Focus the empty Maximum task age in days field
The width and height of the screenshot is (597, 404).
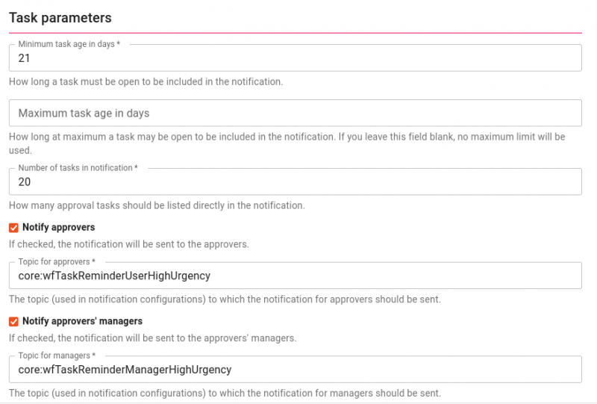pyautogui.click(x=295, y=114)
